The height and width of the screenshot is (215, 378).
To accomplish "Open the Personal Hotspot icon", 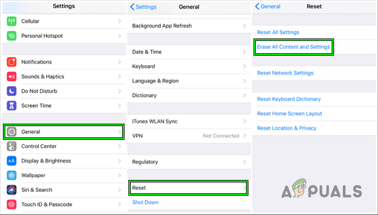I will click(x=12, y=36).
